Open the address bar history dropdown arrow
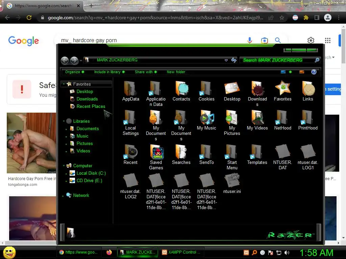346x259 pixels. point(226,60)
